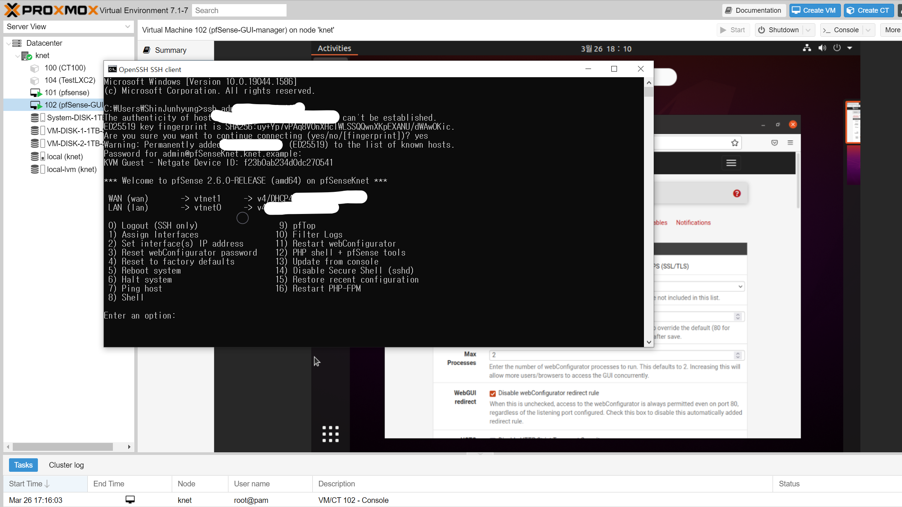
Task: Select local (knet) storage
Action: [65, 157]
